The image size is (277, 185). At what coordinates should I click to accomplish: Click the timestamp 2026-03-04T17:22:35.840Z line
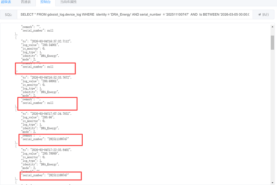click(46, 150)
